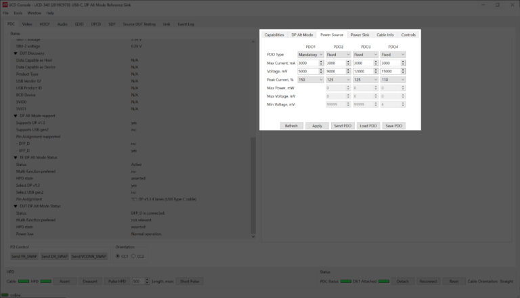The height and width of the screenshot is (298, 520).
Task: Open PDO2 Peak Current dropdown showing 125
Action: coord(338,79)
